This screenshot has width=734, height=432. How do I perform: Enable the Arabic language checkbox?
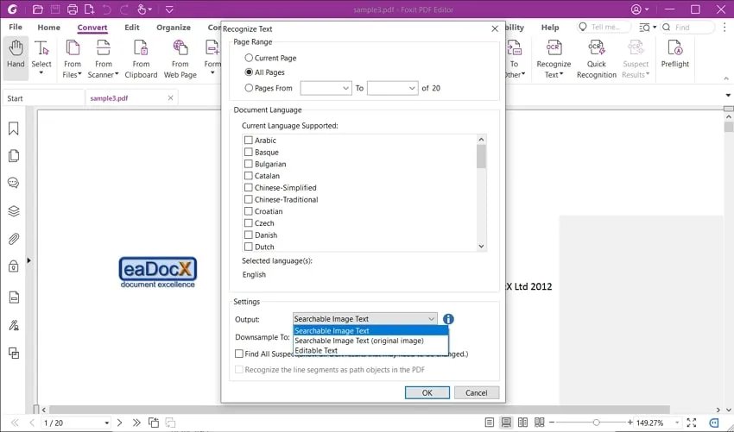click(249, 141)
